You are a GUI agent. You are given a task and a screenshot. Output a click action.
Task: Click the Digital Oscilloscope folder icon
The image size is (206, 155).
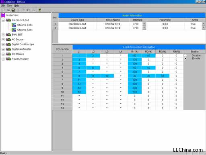tap(8, 44)
